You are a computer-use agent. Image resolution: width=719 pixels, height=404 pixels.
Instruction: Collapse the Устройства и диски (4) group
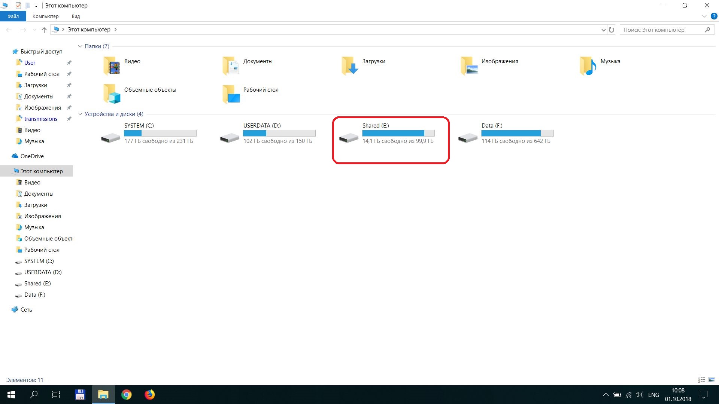(x=80, y=114)
